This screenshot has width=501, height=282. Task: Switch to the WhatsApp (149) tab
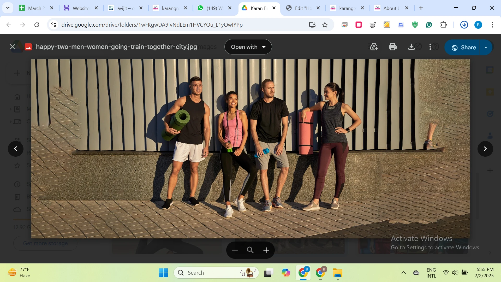[x=214, y=8]
